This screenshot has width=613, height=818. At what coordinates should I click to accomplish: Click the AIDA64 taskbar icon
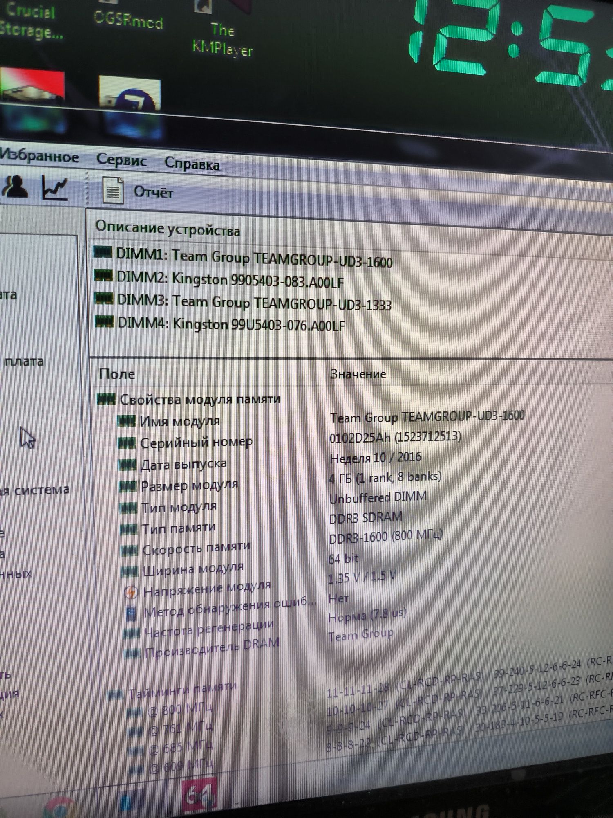tap(199, 796)
